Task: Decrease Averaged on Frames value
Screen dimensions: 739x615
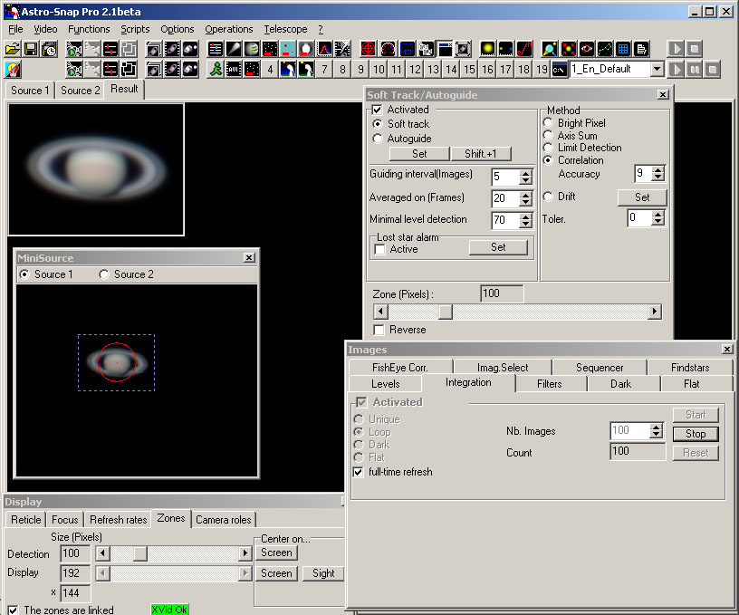Action: (x=525, y=203)
